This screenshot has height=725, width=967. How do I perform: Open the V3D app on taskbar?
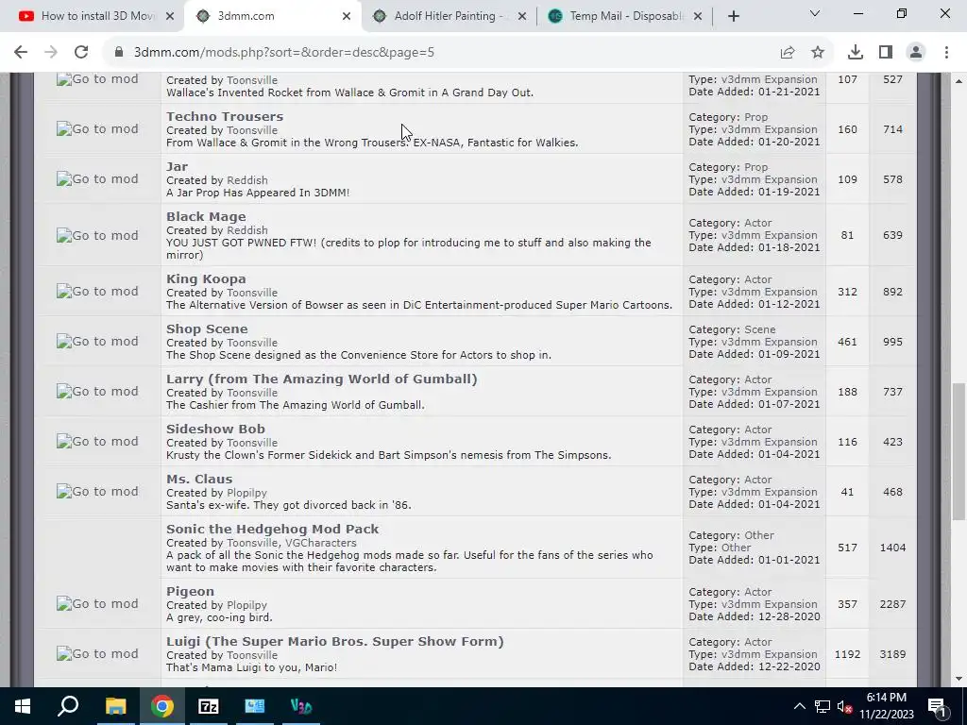(x=301, y=706)
